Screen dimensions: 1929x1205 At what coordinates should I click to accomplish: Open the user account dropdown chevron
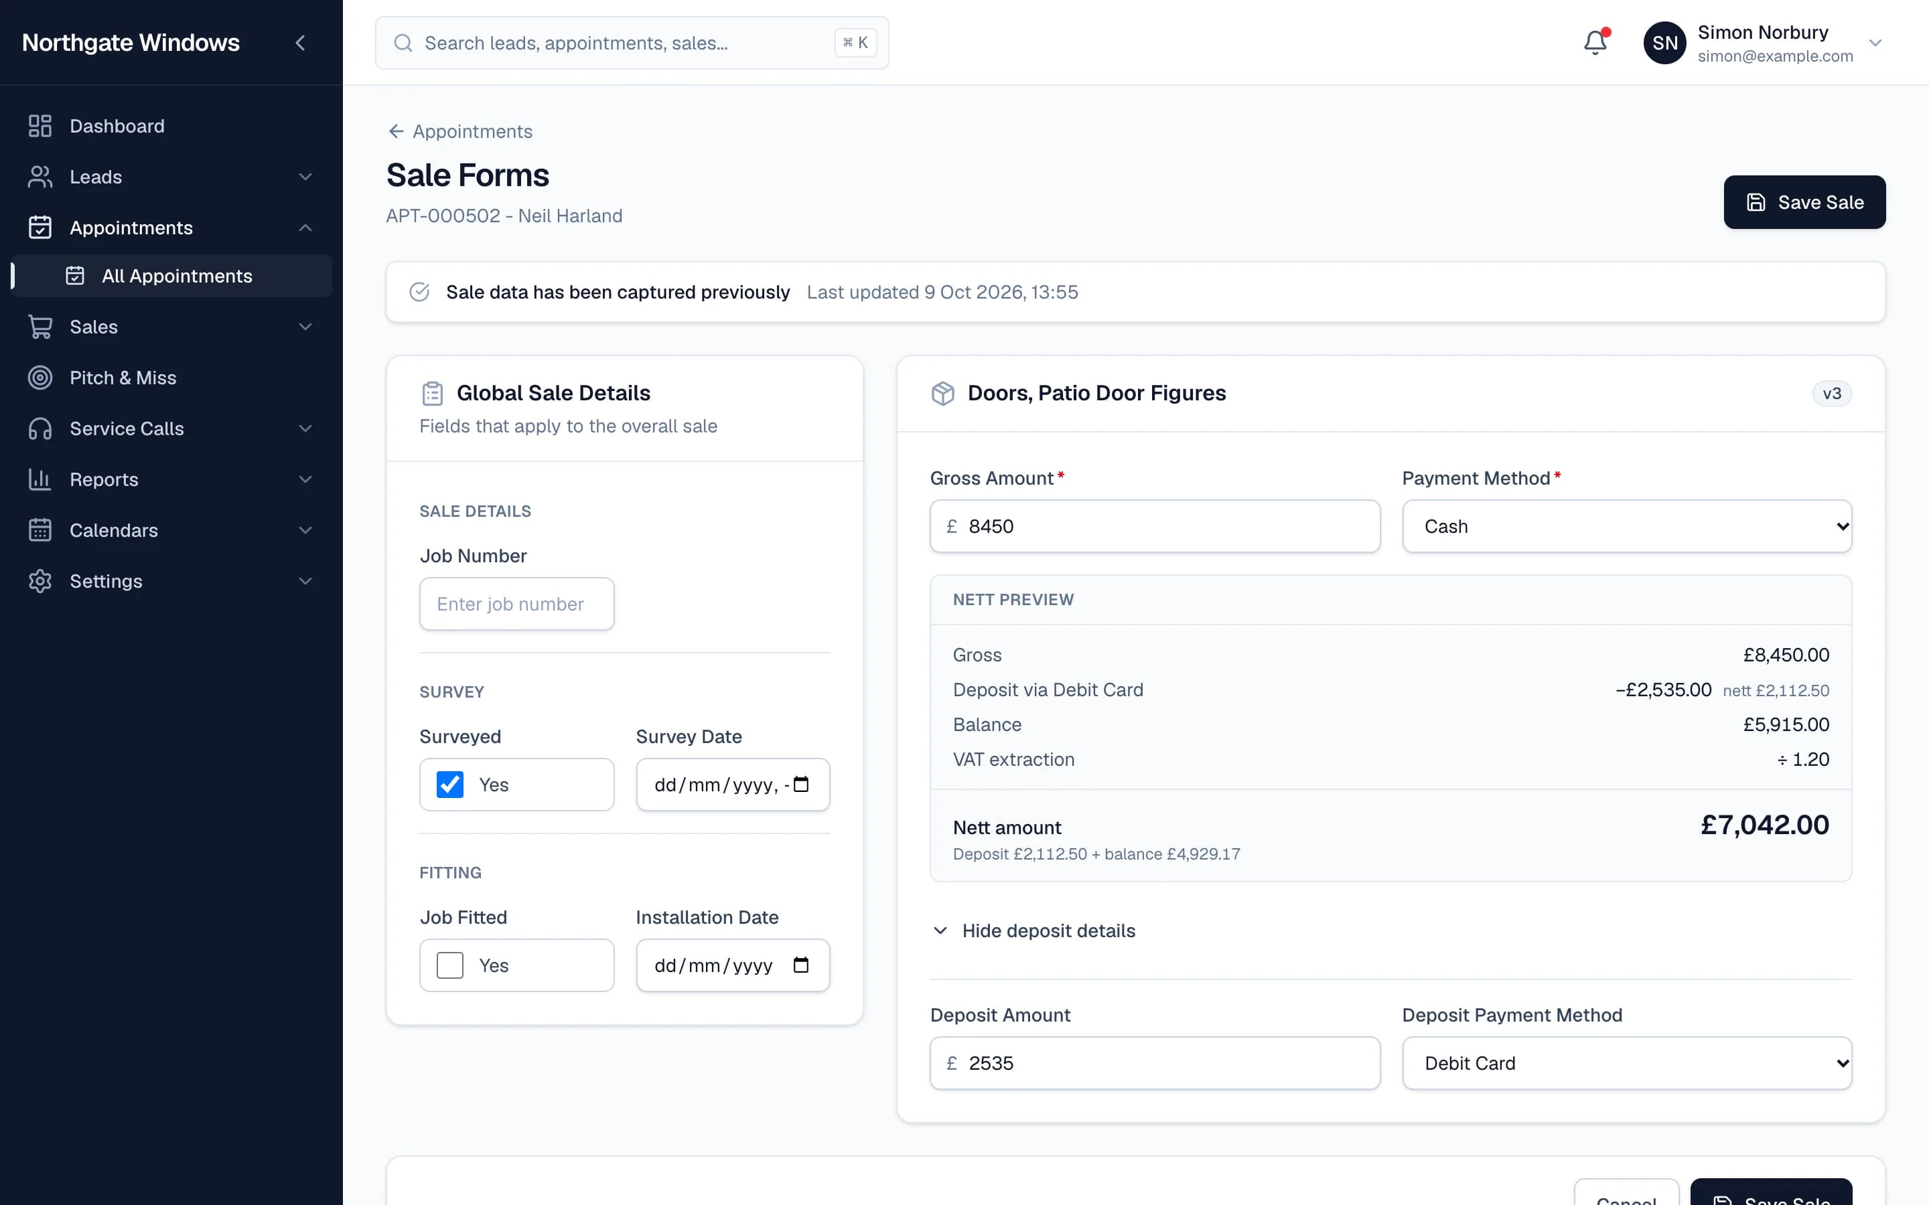pos(1875,43)
